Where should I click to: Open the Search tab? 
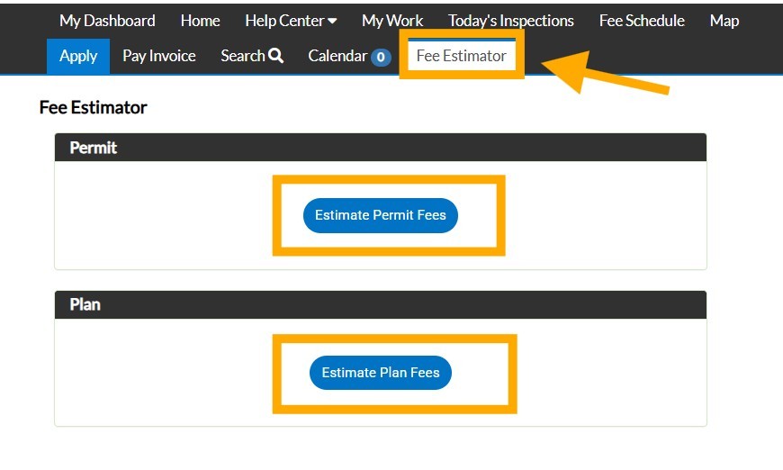(244, 56)
